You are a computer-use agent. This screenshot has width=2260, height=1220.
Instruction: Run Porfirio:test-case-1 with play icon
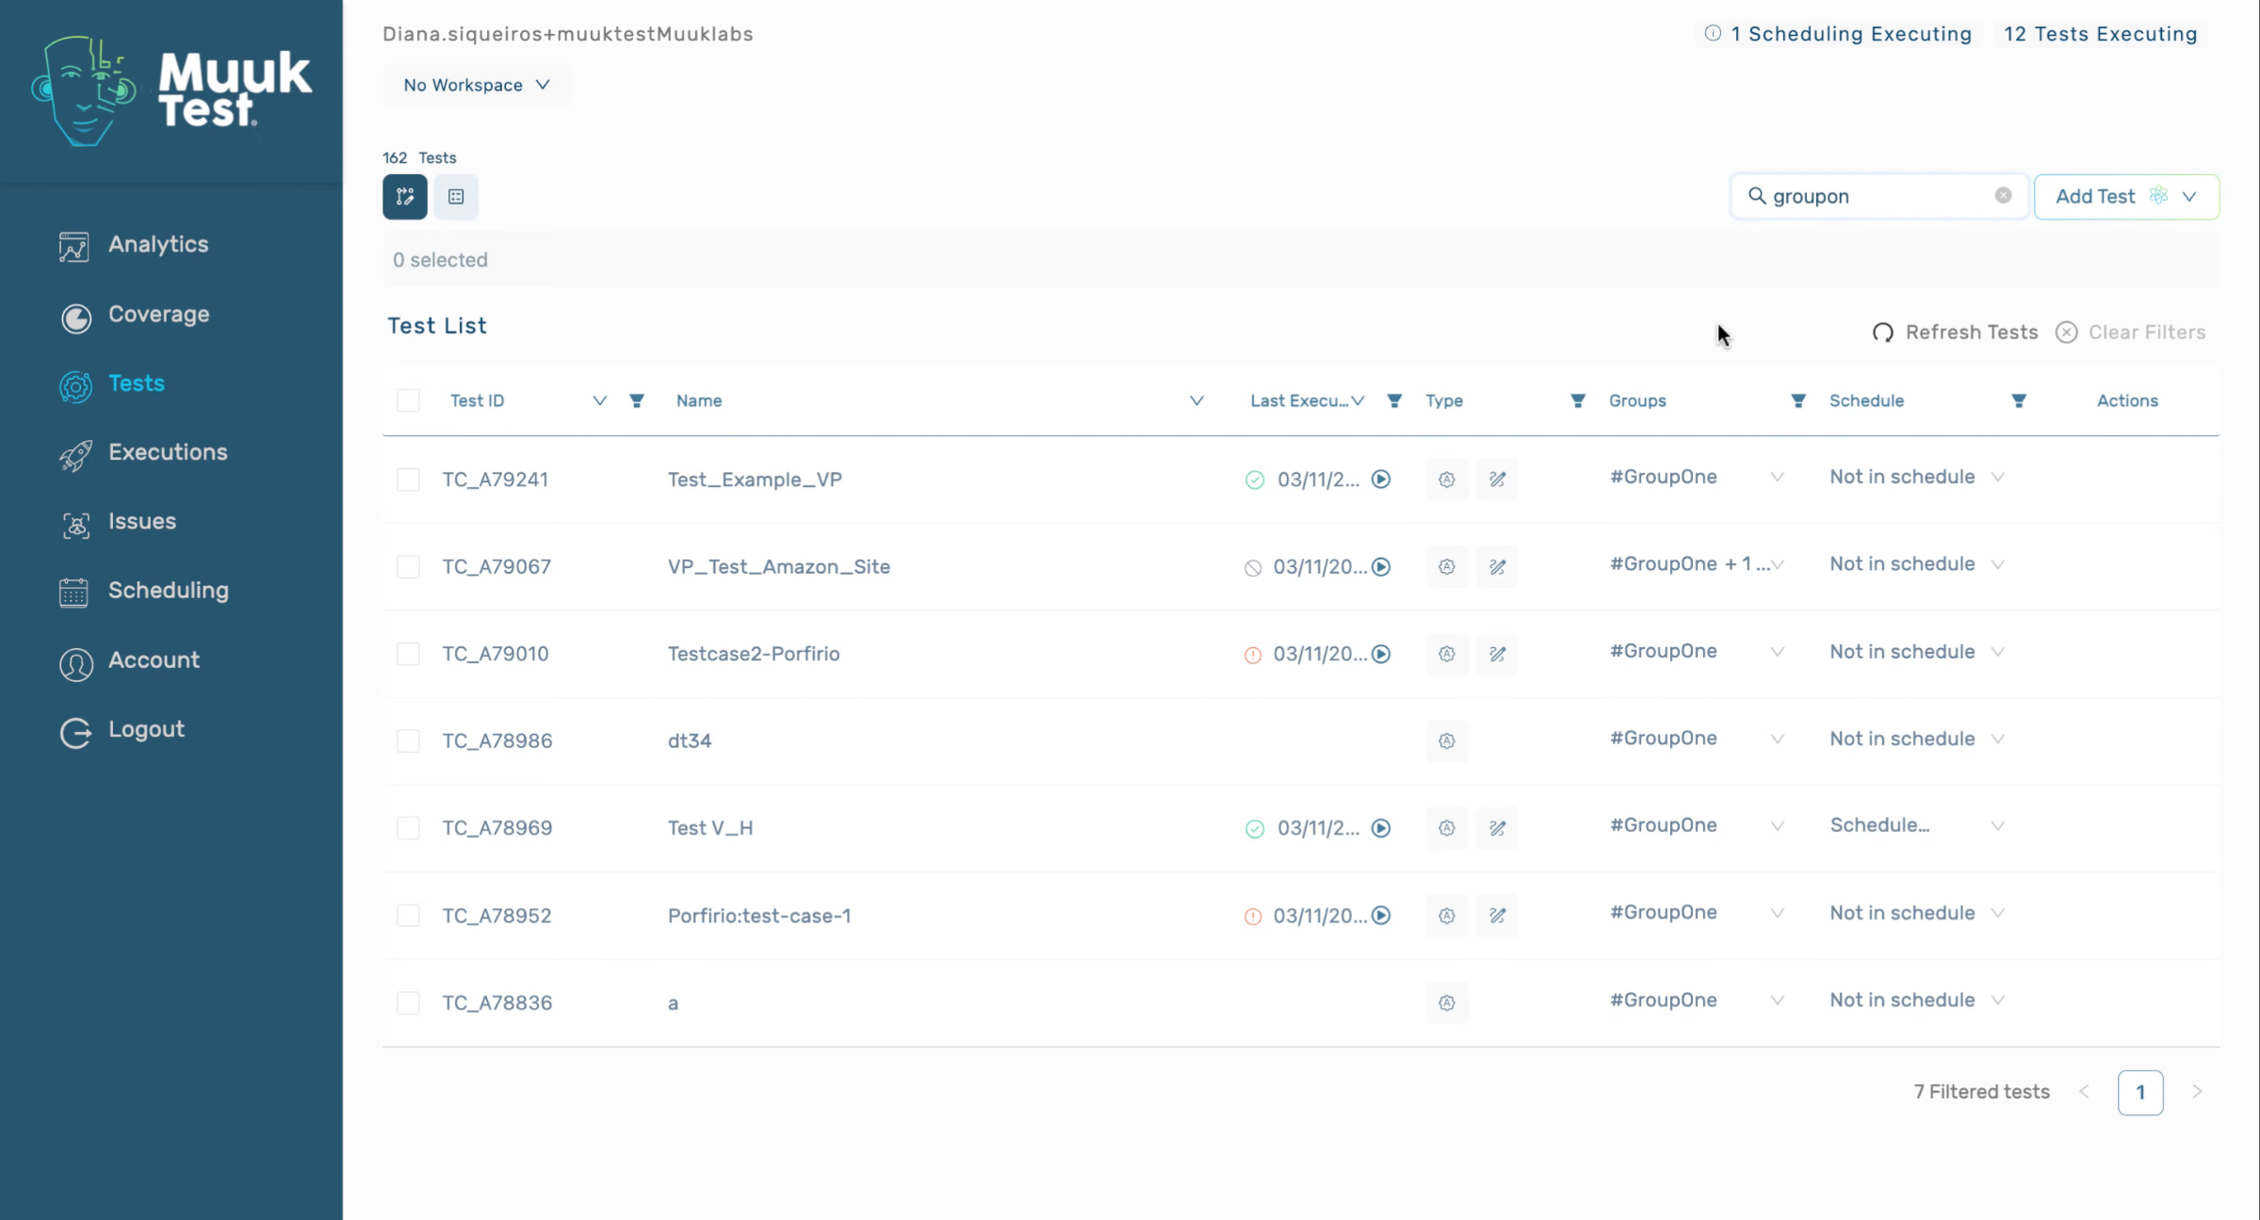[1381, 916]
